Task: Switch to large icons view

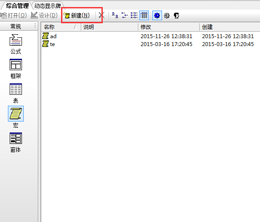Action: pyautogui.click(x=115, y=15)
